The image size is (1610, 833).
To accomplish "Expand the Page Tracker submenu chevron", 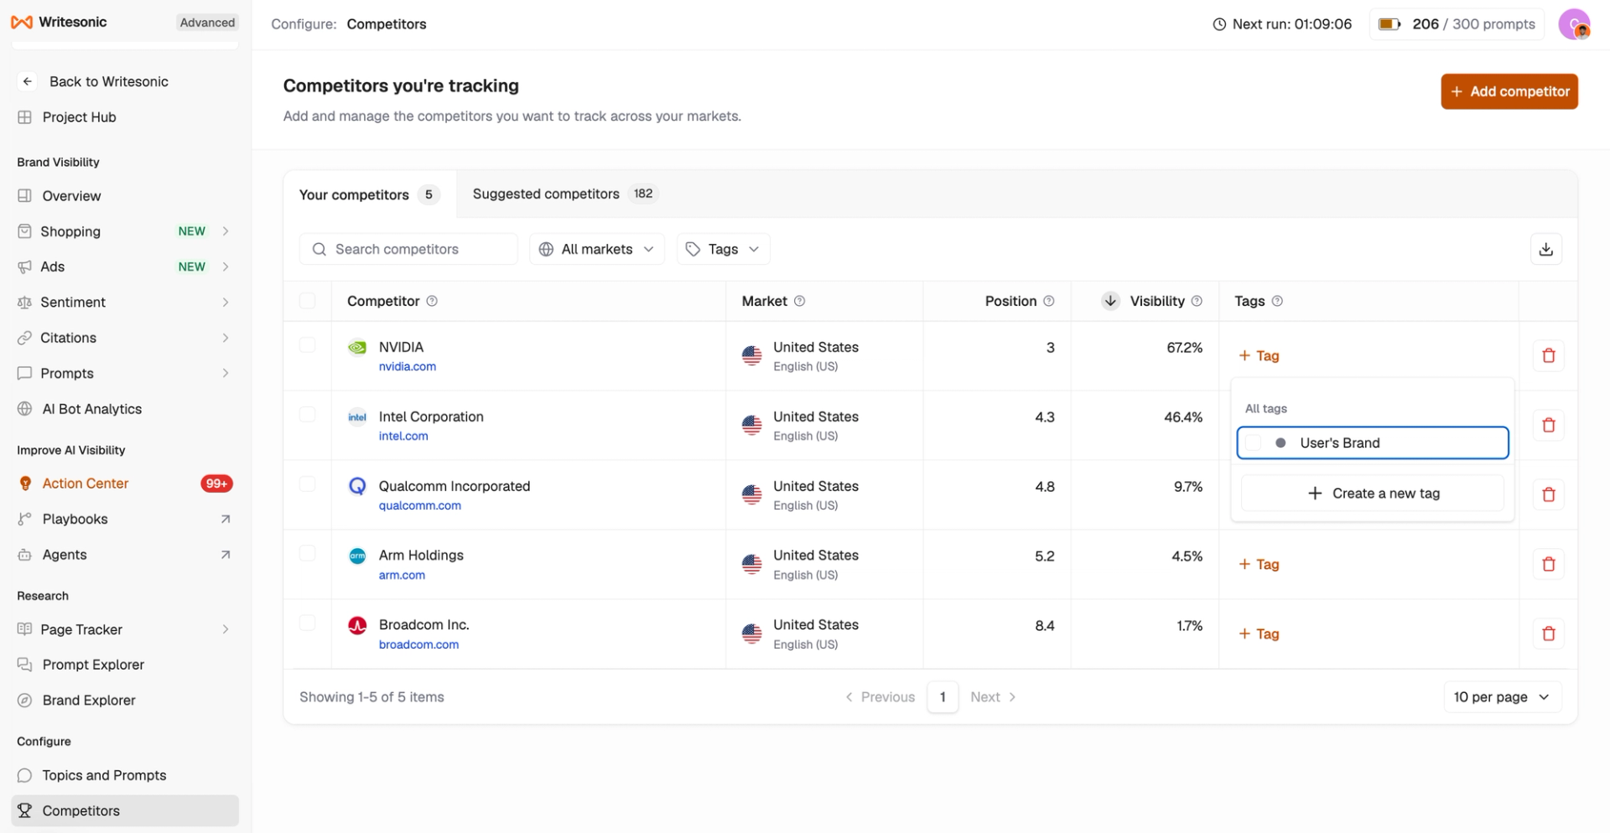I will coord(226,629).
